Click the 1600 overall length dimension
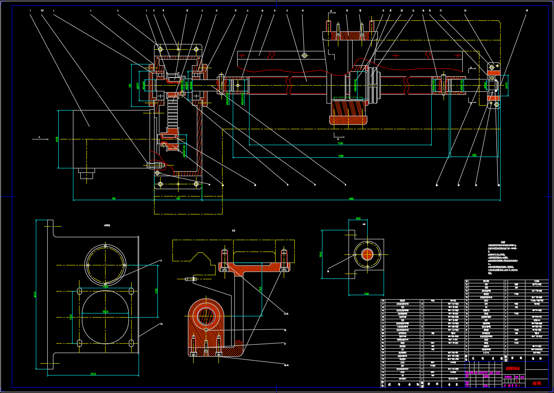The width and height of the screenshot is (554, 393). pos(351,199)
